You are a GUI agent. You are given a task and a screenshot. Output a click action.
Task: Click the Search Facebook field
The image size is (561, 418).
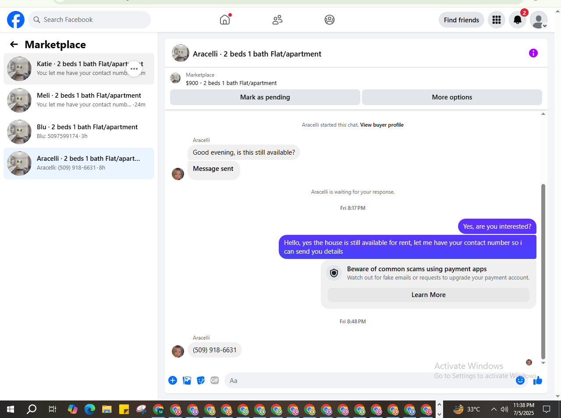[x=89, y=20]
